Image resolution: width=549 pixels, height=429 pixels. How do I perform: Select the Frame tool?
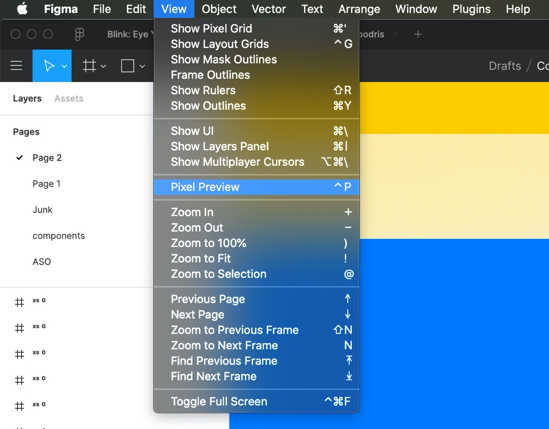[x=89, y=66]
